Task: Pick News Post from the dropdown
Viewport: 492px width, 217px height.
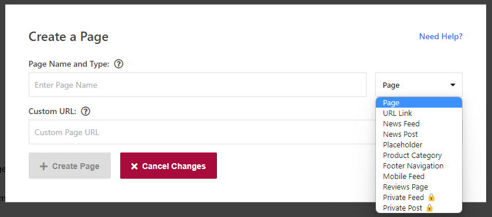Action: [419, 135]
